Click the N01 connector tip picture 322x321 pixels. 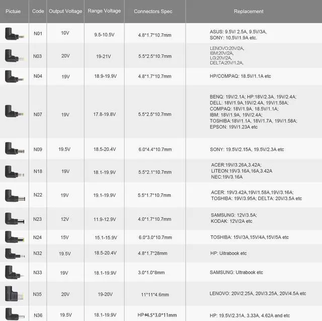click(15, 34)
